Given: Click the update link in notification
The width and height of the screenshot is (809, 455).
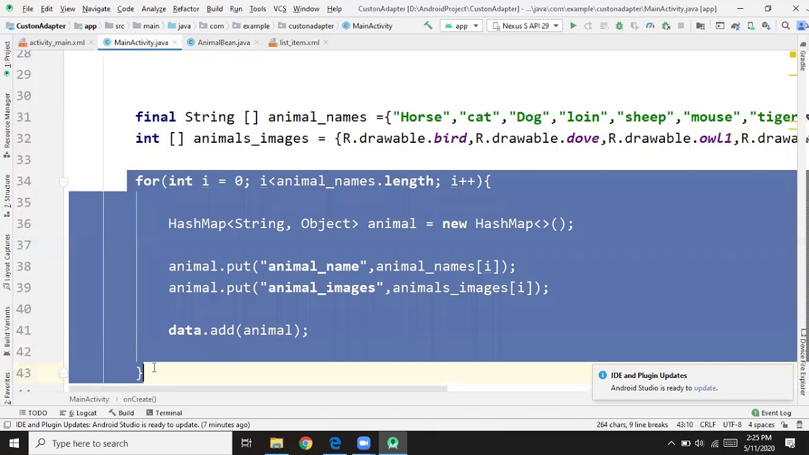Looking at the screenshot, I should pos(705,388).
